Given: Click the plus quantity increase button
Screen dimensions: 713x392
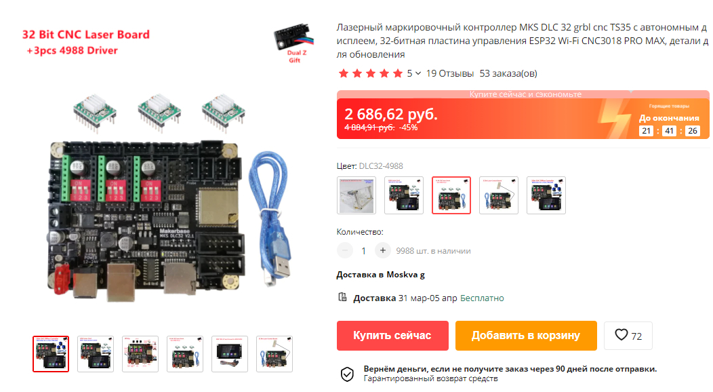Looking at the screenshot, I should [x=383, y=250].
